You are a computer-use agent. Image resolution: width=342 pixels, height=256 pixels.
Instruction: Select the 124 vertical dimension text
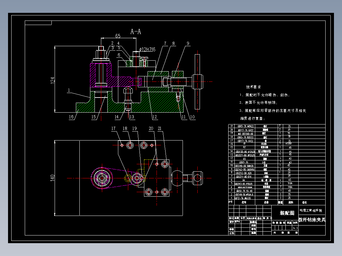tap(53, 80)
